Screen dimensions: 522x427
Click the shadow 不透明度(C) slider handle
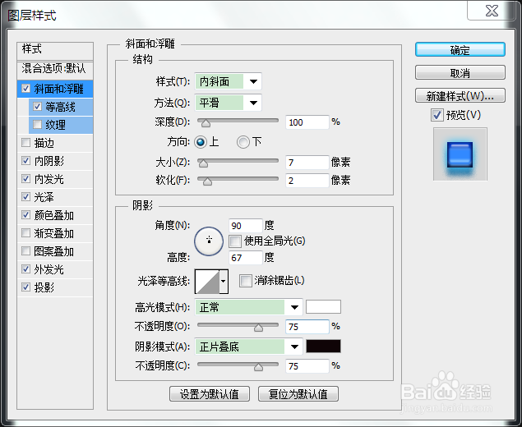point(258,367)
